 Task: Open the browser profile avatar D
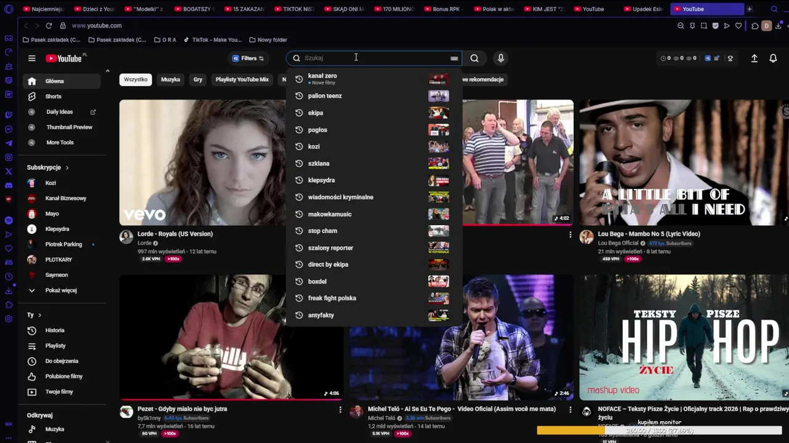click(767, 26)
